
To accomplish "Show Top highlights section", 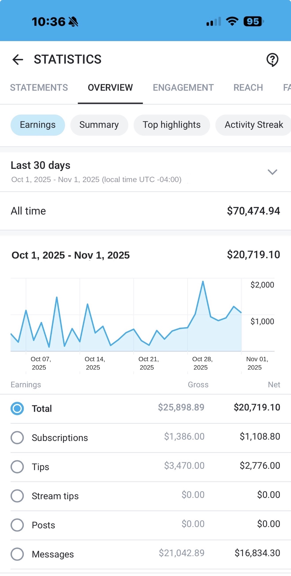I will click(172, 125).
